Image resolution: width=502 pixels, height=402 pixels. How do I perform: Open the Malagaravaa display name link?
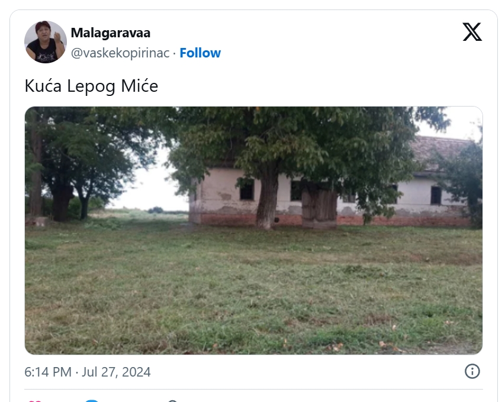click(111, 33)
